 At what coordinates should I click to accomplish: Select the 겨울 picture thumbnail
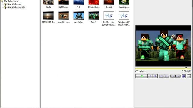click(x=78, y=2)
